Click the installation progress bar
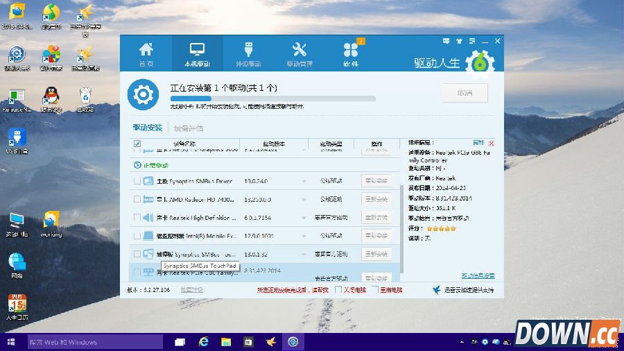 tap(272, 99)
